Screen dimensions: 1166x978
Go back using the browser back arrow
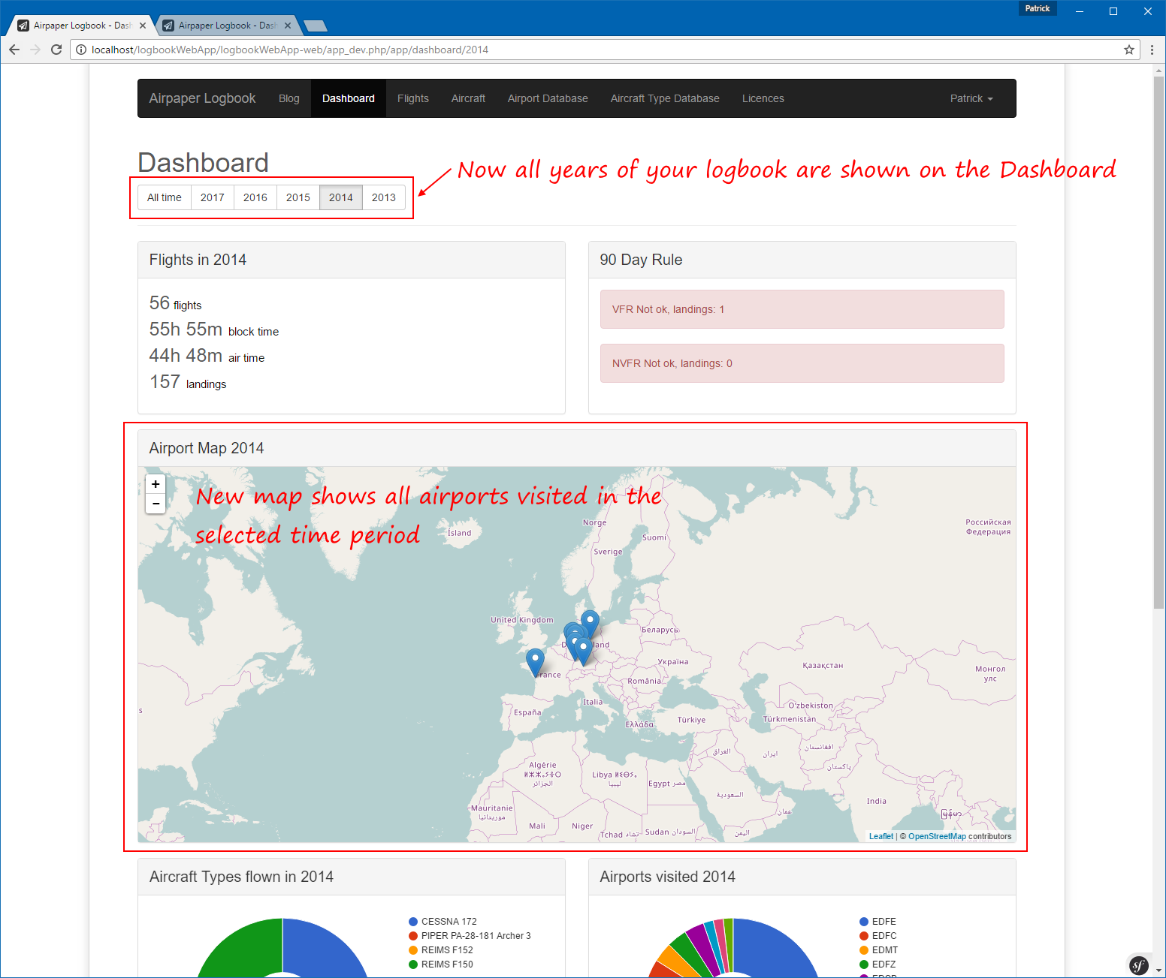point(14,50)
